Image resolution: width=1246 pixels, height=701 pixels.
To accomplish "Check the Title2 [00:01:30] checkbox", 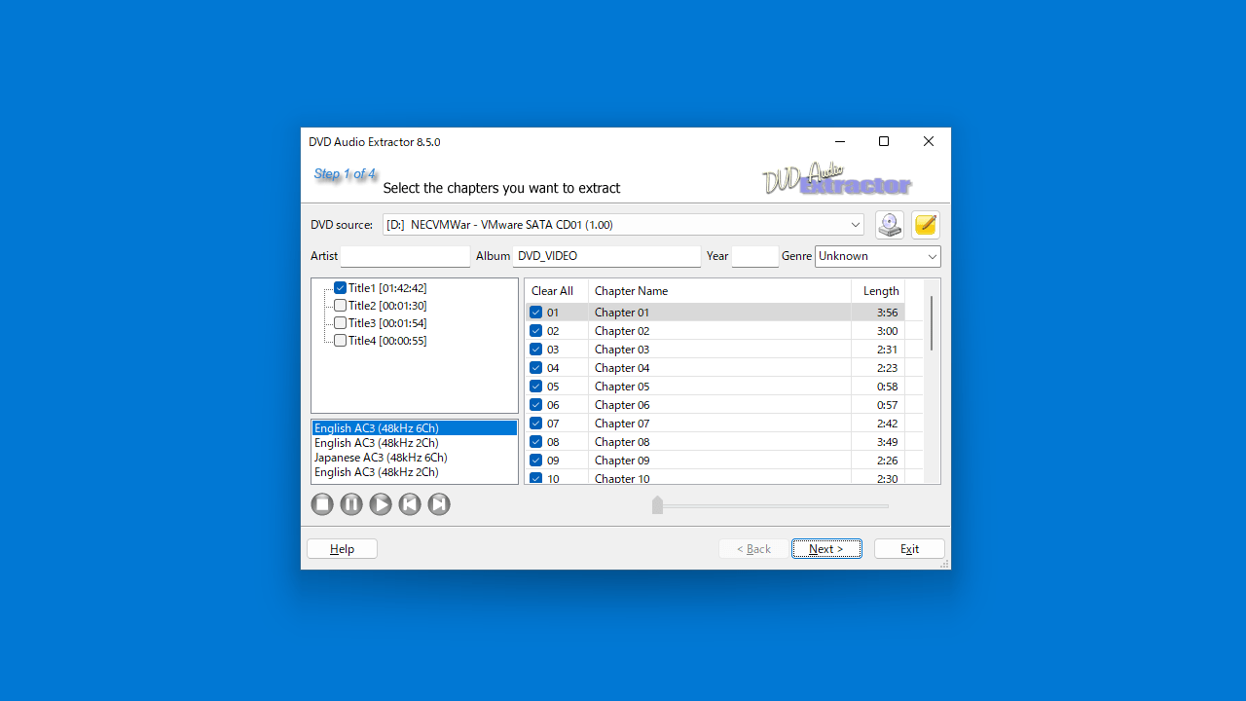I will pos(340,306).
